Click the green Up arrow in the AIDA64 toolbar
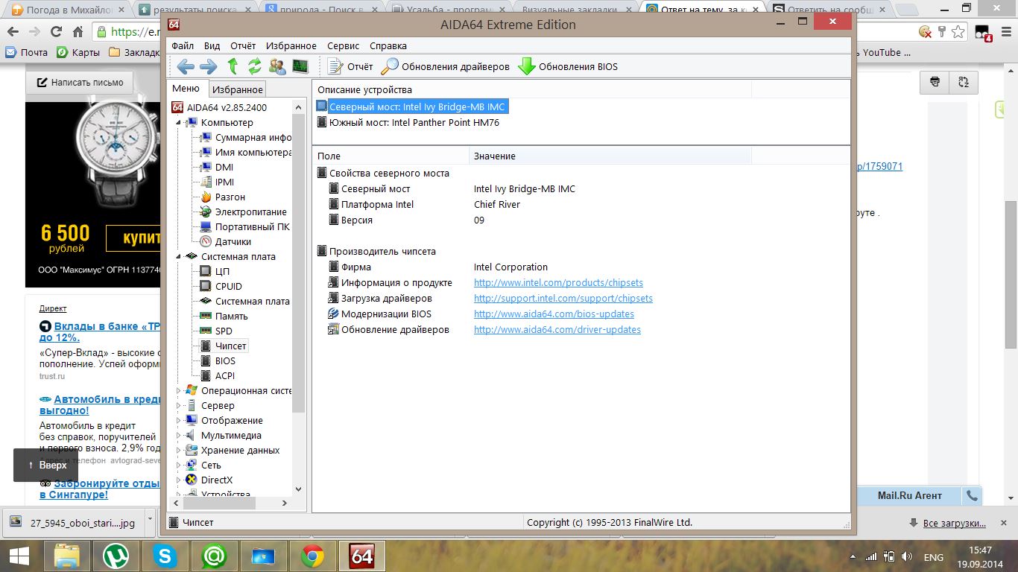 coord(233,67)
